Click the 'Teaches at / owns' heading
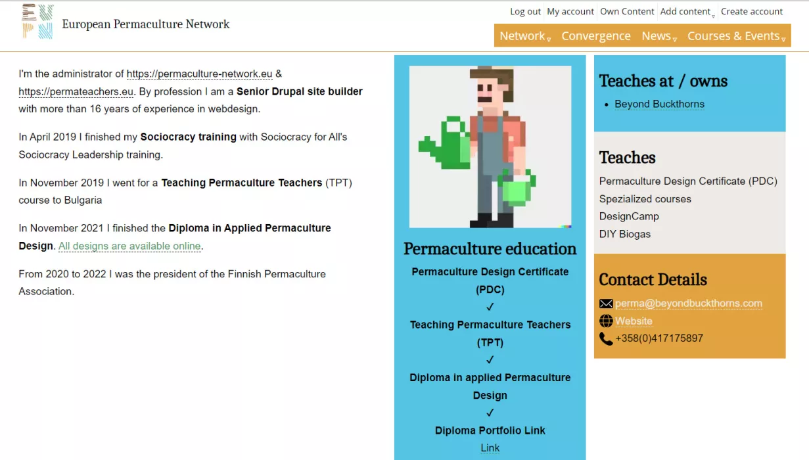Image resolution: width=809 pixels, height=460 pixels. click(663, 81)
